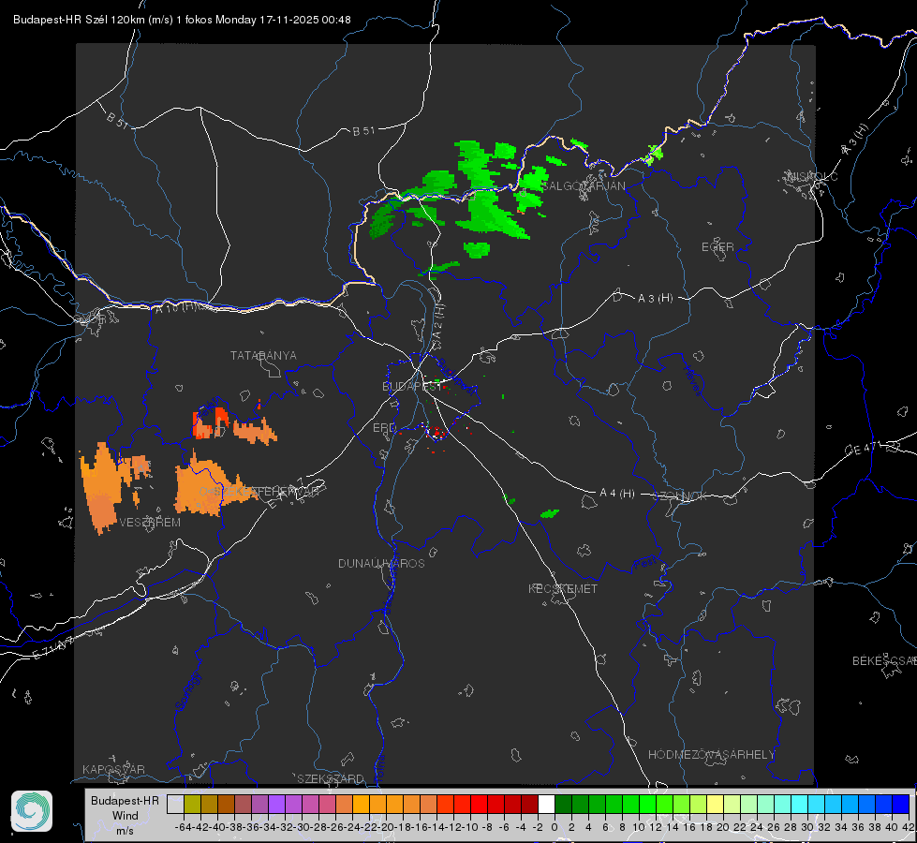Image resolution: width=917 pixels, height=843 pixels.
Task: Click the SZOLNOK city label
Action: tap(680, 496)
